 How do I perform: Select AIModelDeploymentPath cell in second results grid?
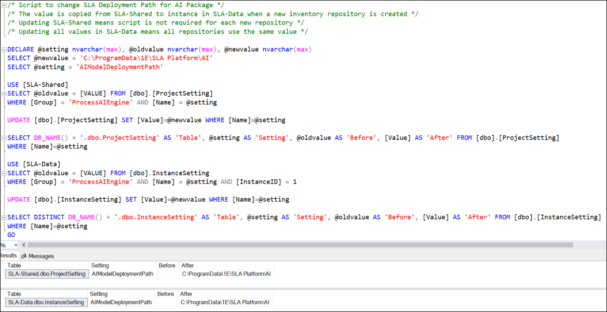pyautogui.click(x=121, y=302)
